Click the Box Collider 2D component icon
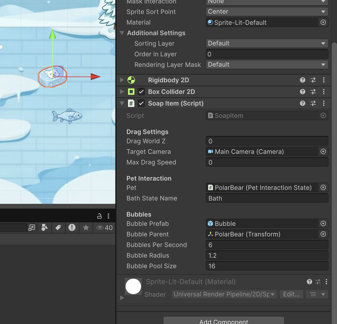This screenshot has width=337, height=324. 131,92
